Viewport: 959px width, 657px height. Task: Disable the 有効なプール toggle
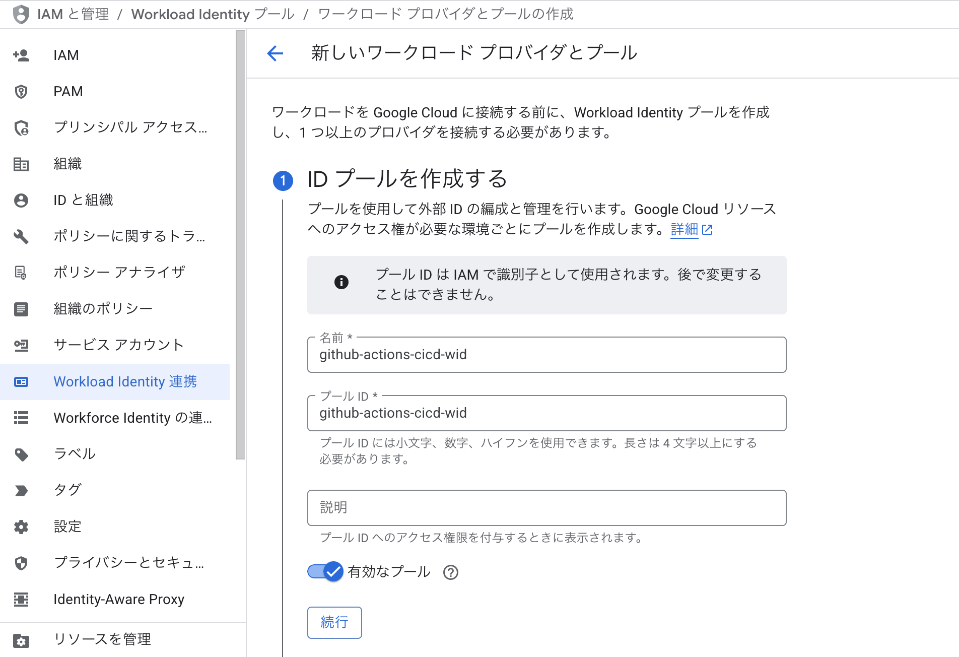click(324, 571)
